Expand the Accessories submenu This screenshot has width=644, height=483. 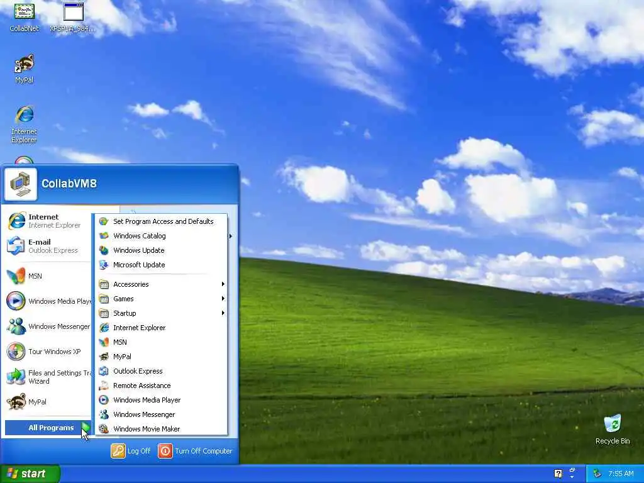click(x=162, y=284)
